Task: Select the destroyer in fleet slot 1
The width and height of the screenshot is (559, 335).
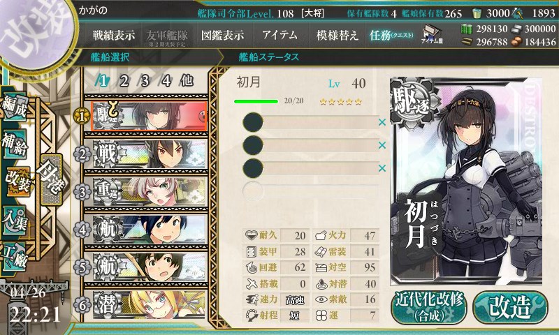Action: (149, 116)
